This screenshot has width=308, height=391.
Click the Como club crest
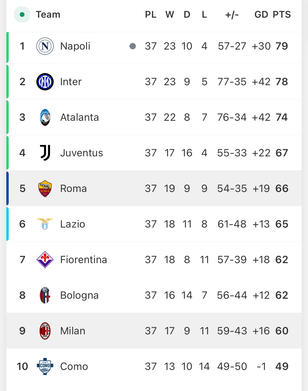pos(45,366)
